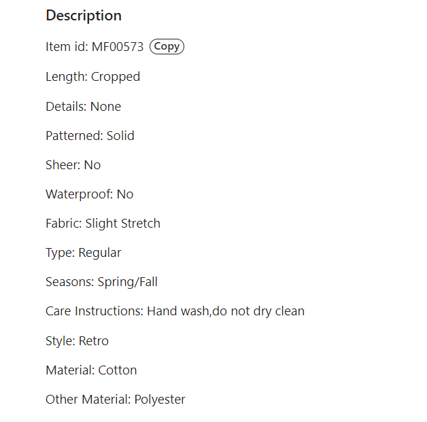Click the item id number MF00573
The image size is (427, 422).
coord(118,48)
